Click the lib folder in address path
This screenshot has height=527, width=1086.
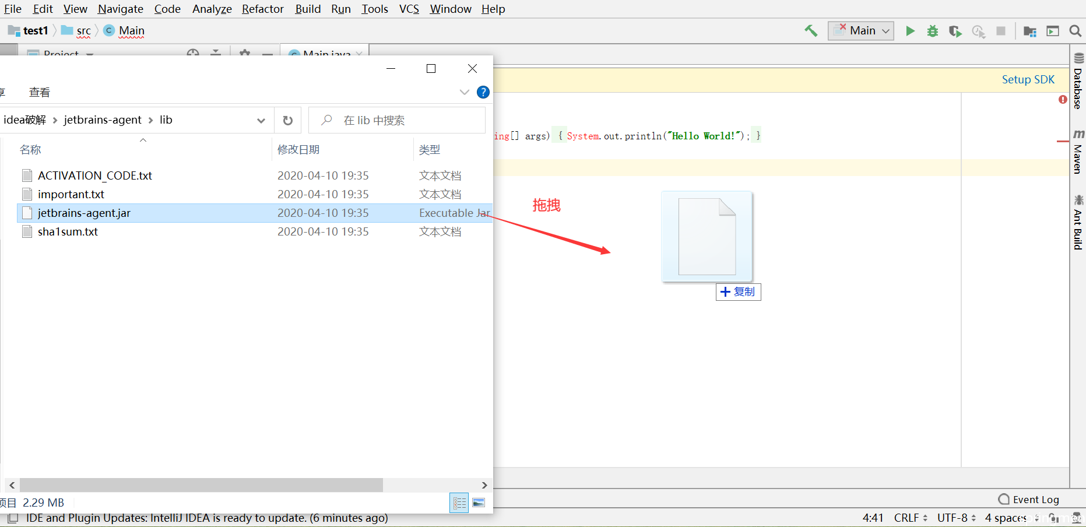tap(166, 120)
